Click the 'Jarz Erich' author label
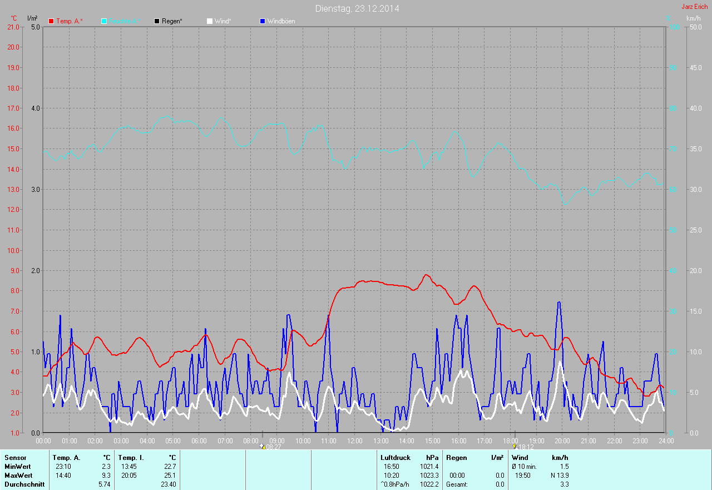This screenshot has height=490, width=712. (695, 7)
